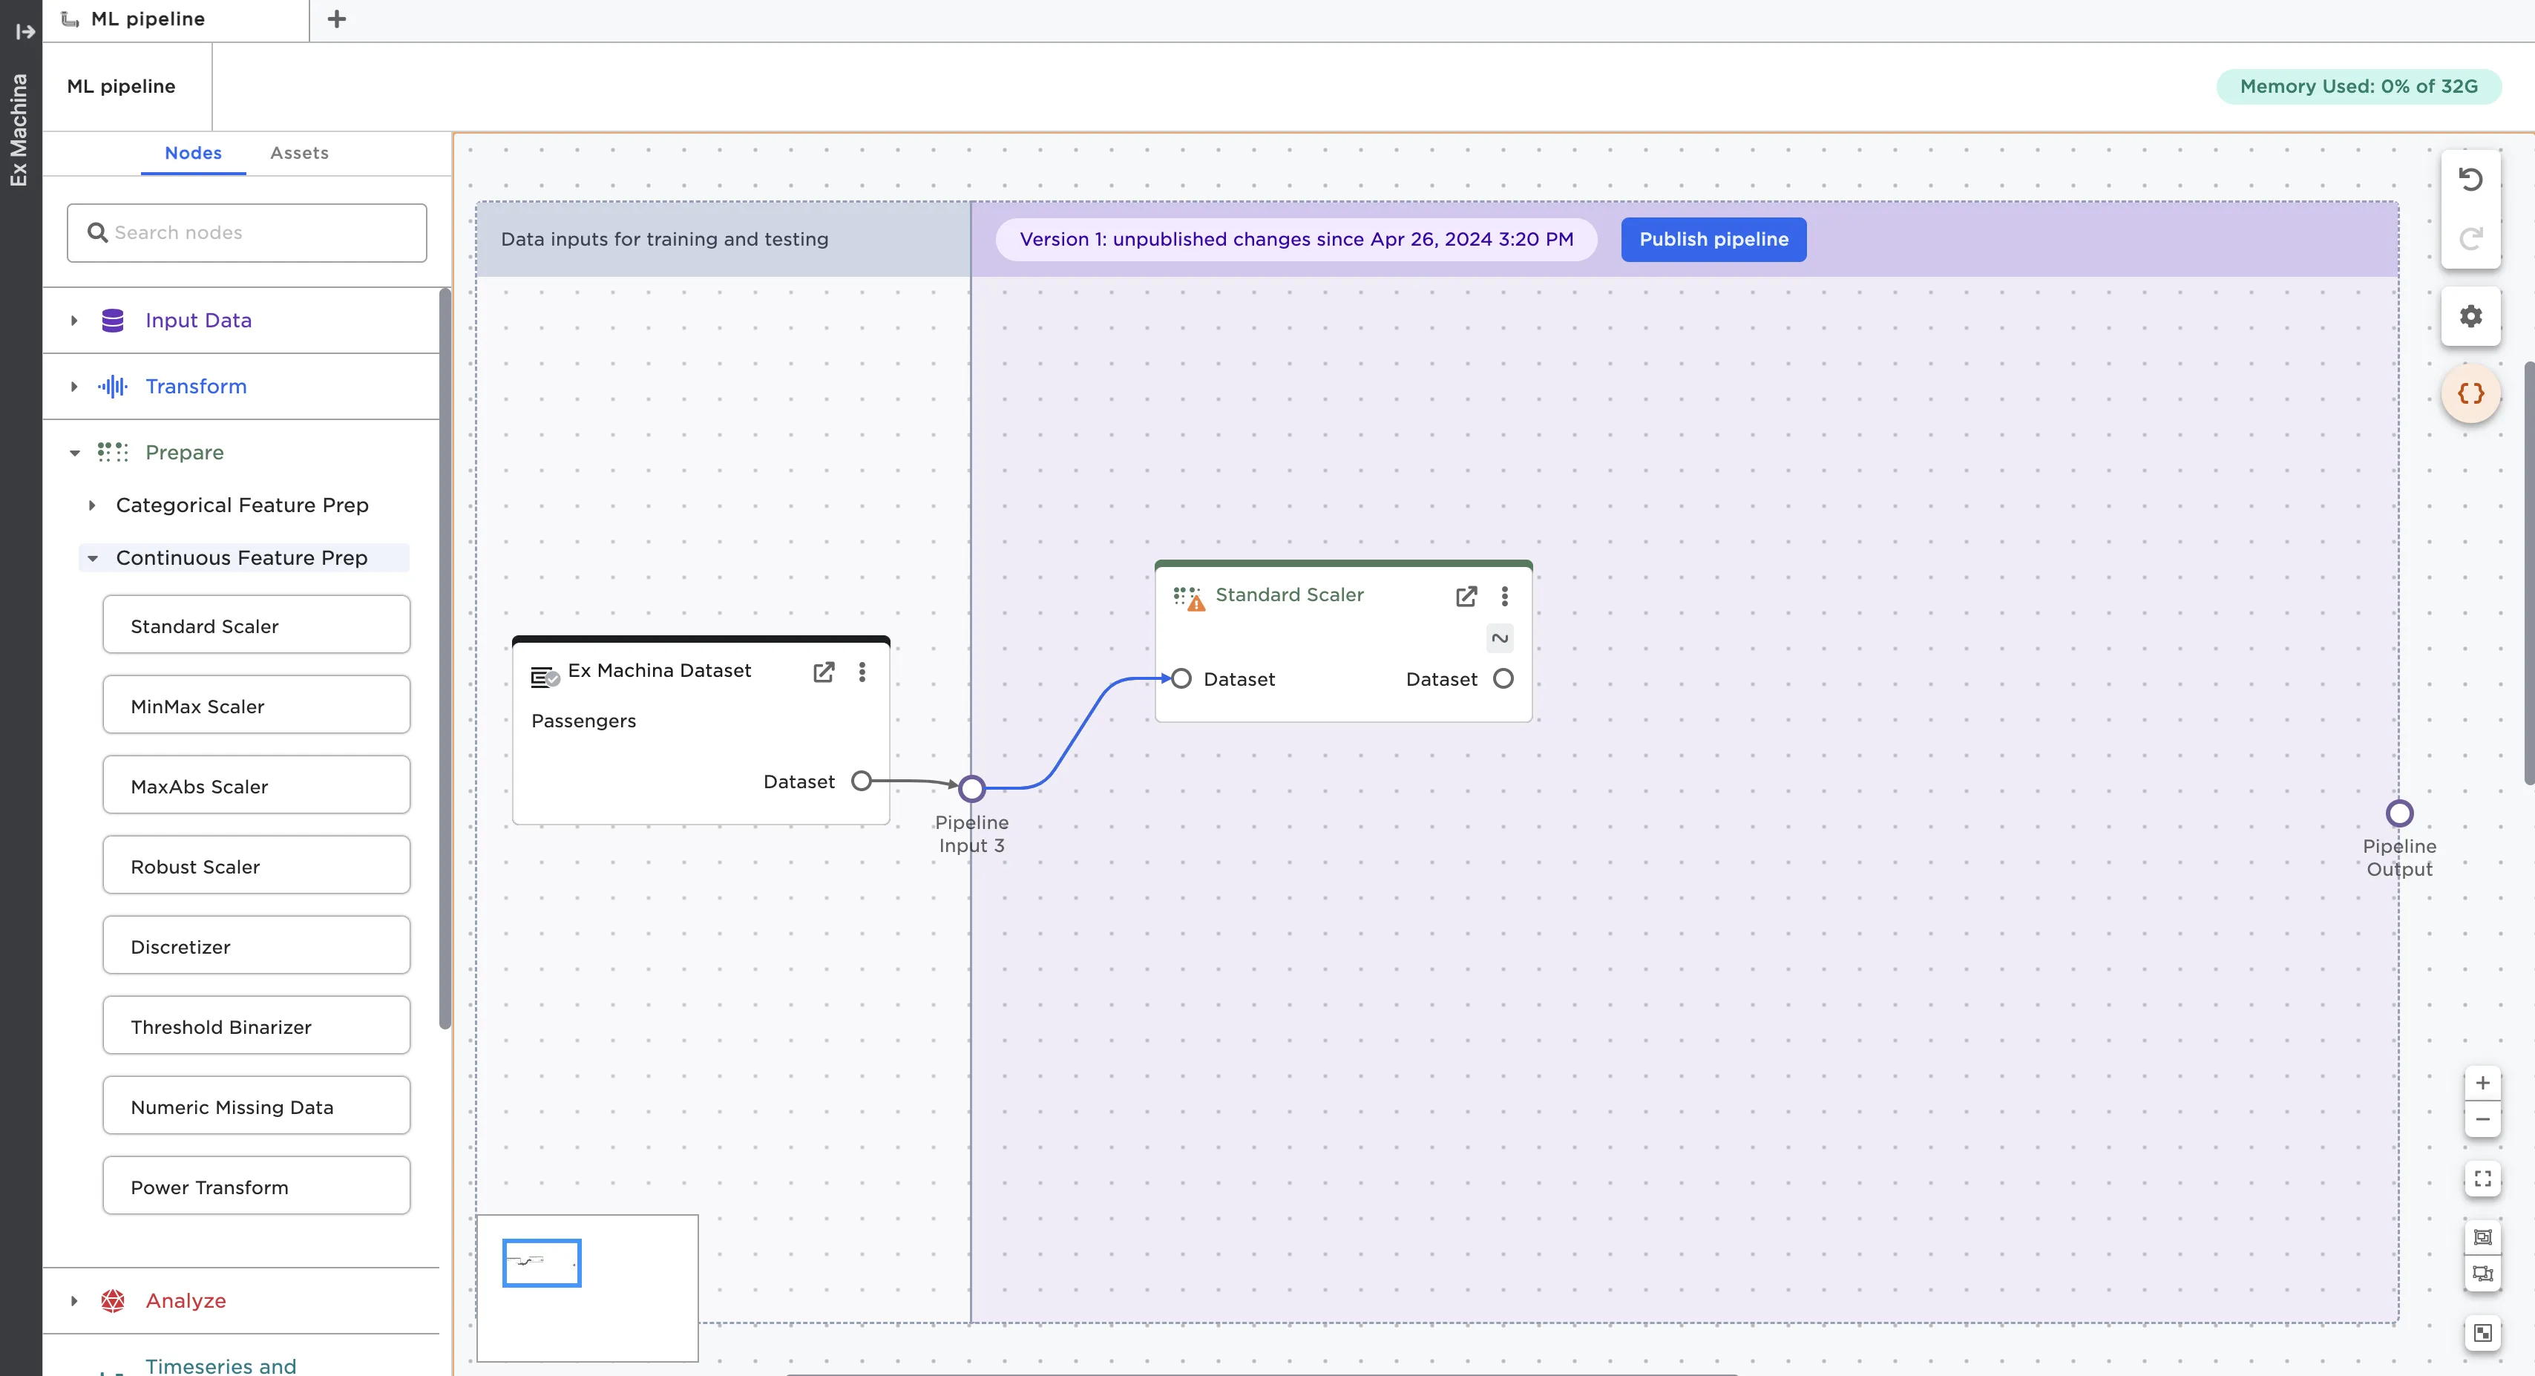Switch to the Assets tab
Viewport: 2535px width, 1376px height.
click(x=299, y=153)
